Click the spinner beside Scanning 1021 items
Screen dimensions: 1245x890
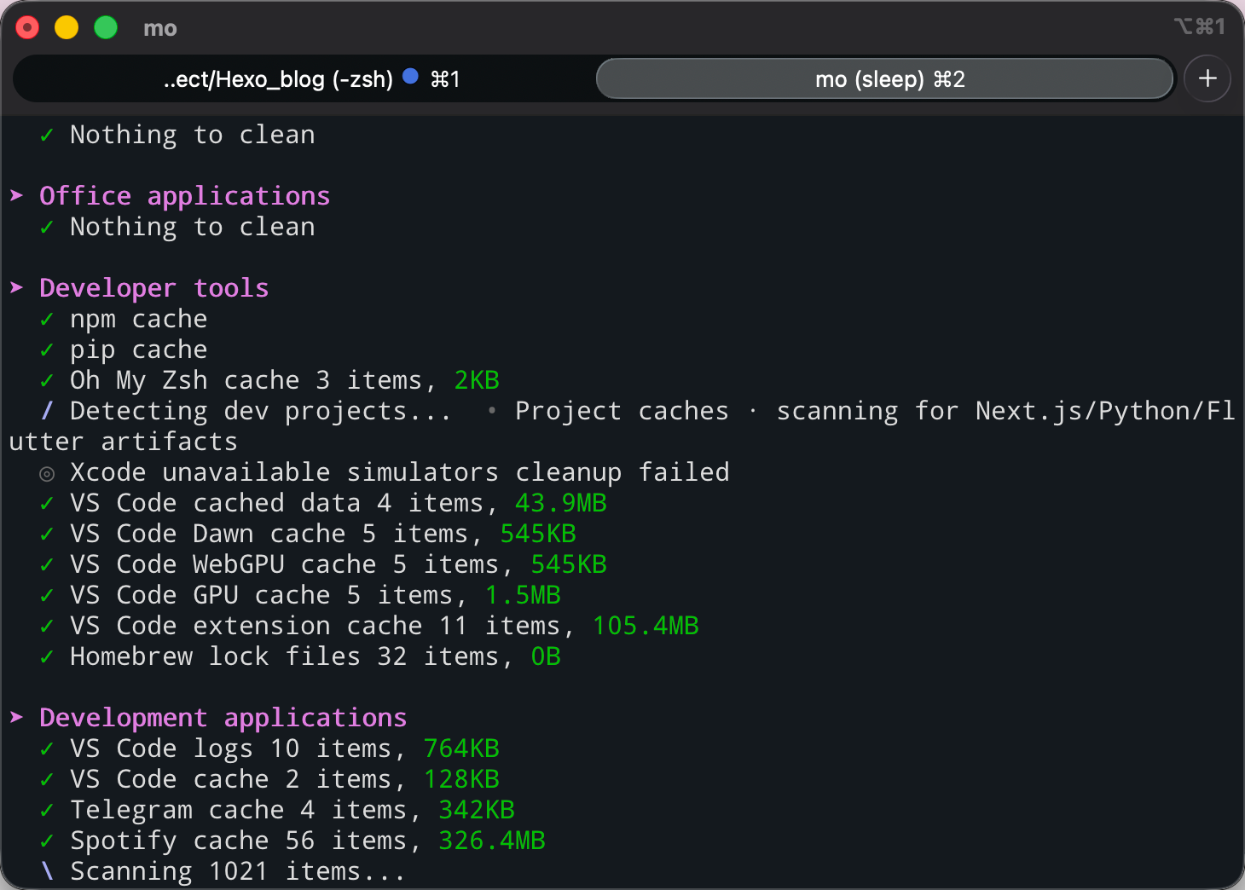coord(47,871)
